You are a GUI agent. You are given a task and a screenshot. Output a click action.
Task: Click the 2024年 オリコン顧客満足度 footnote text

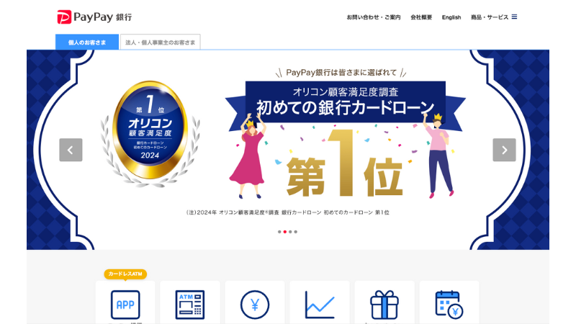[287, 212]
